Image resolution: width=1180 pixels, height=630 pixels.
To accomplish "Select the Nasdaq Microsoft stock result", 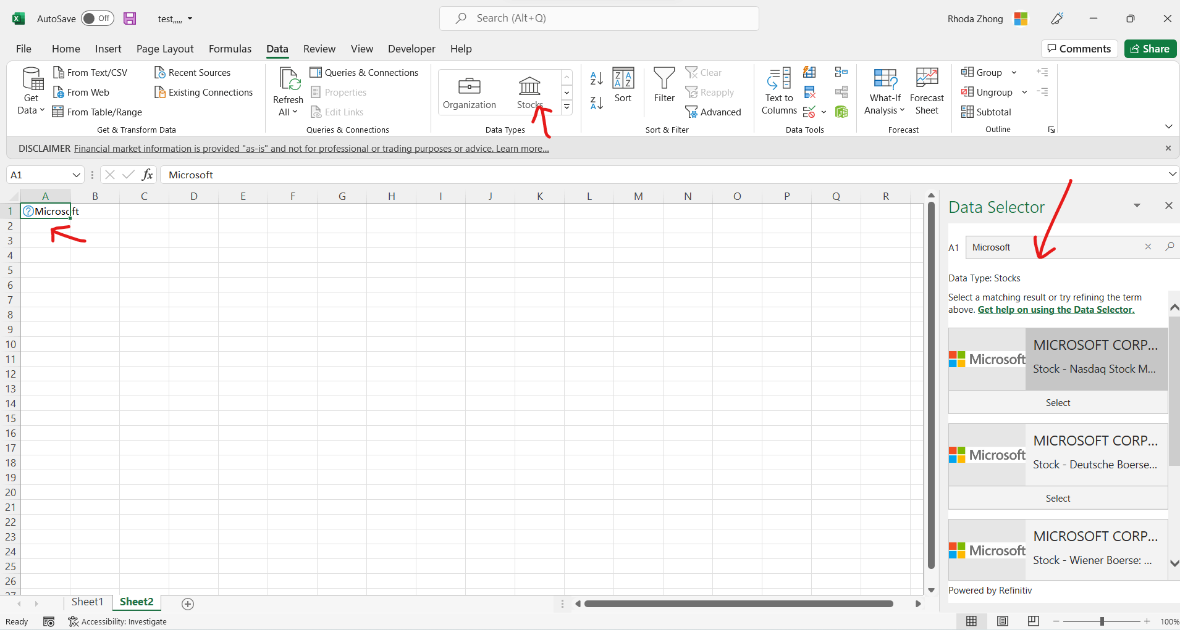I will [x=1058, y=402].
